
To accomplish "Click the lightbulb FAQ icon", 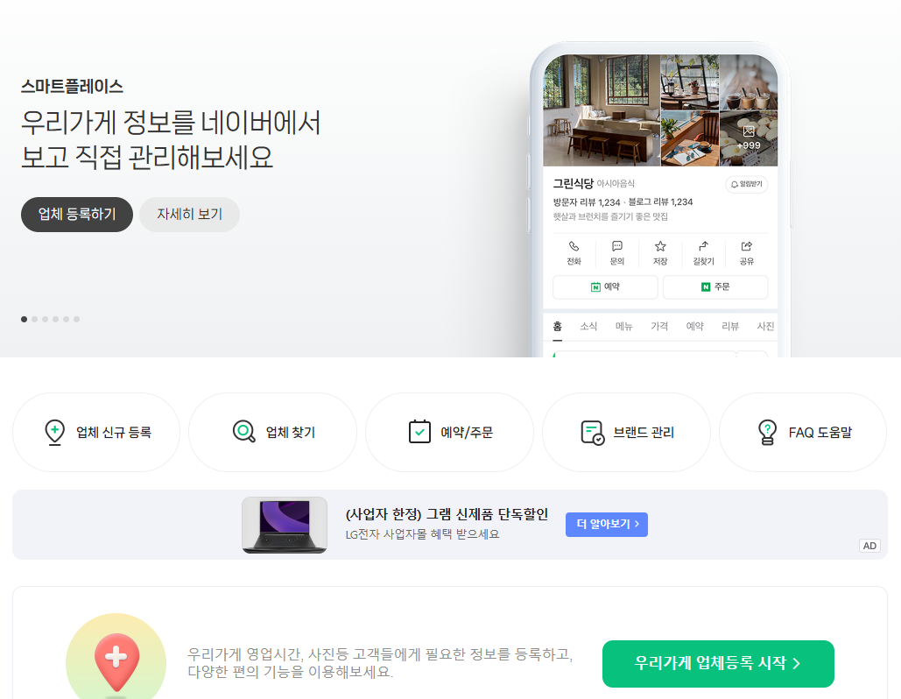I will click(x=768, y=433).
